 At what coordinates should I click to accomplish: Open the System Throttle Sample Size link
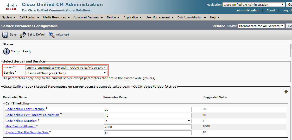pyautogui.click(x=27, y=132)
